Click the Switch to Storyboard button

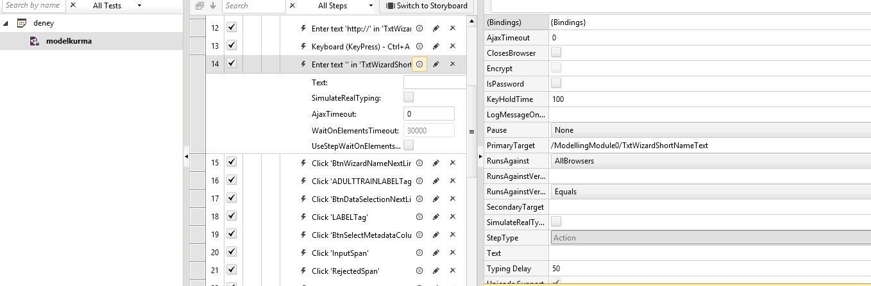[x=427, y=6]
